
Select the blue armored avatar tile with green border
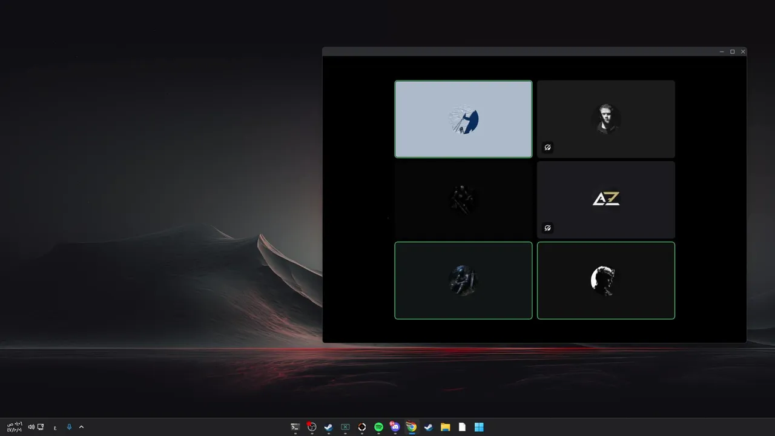tap(463, 280)
